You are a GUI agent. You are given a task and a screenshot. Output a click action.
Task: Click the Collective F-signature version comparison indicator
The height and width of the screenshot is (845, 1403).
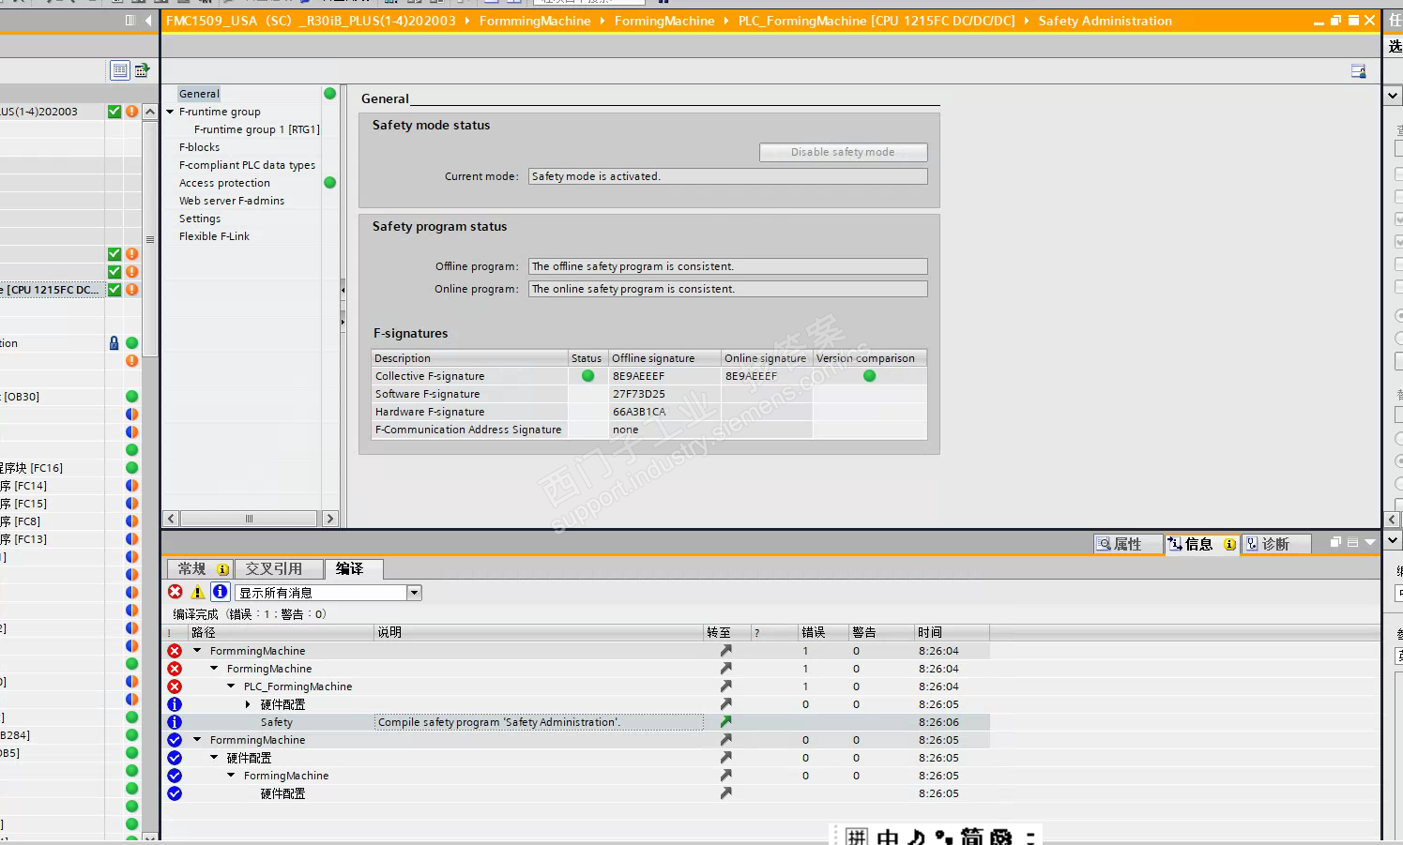869,376
